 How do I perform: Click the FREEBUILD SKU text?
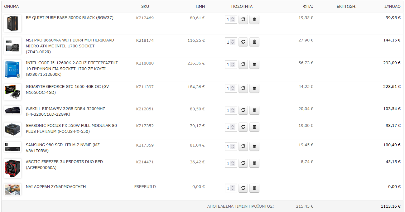[x=145, y=187]
